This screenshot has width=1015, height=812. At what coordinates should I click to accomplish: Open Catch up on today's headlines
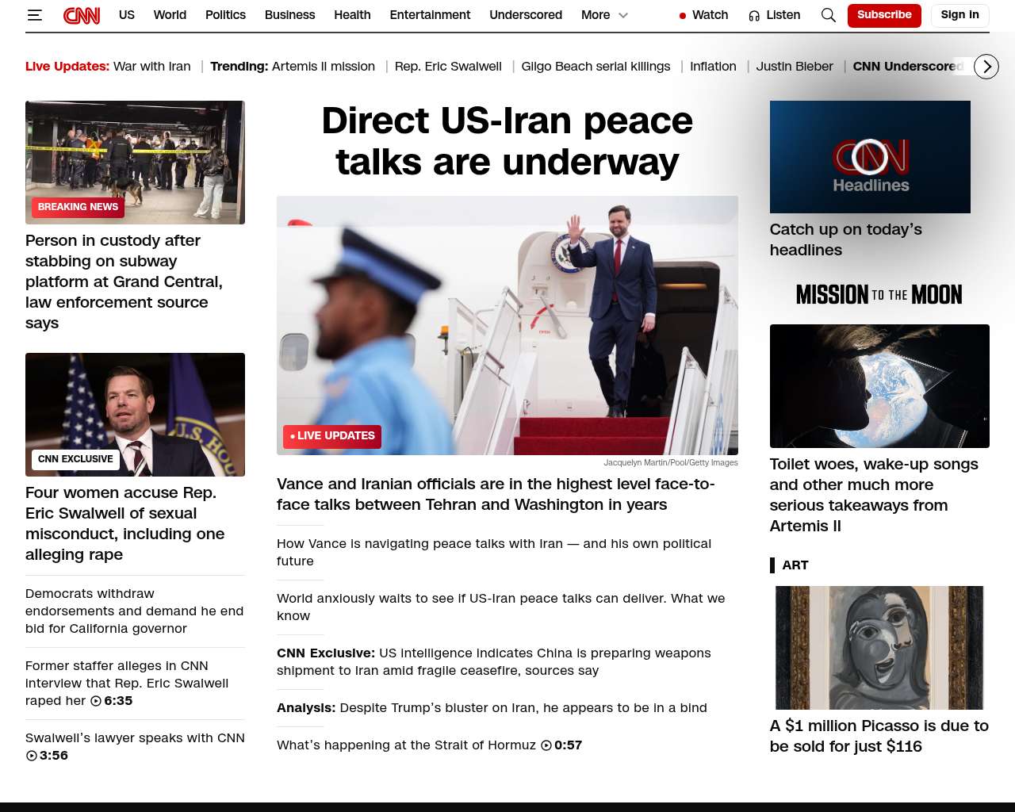tap(846, 239)
